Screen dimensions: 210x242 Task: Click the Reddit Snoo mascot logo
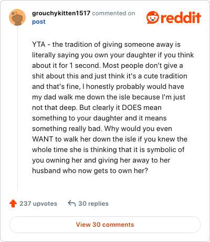coord(153,17)
